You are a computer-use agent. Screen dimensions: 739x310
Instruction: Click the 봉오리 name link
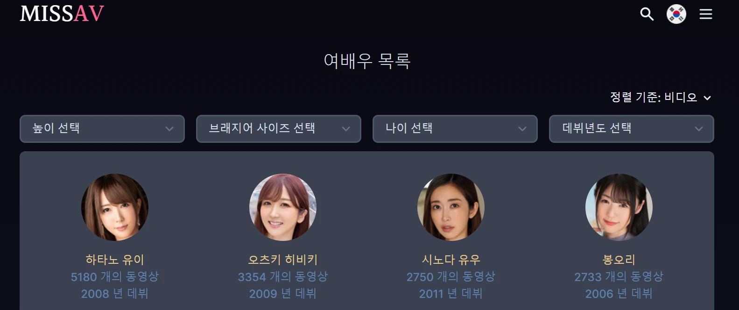[x=619, y=260]
